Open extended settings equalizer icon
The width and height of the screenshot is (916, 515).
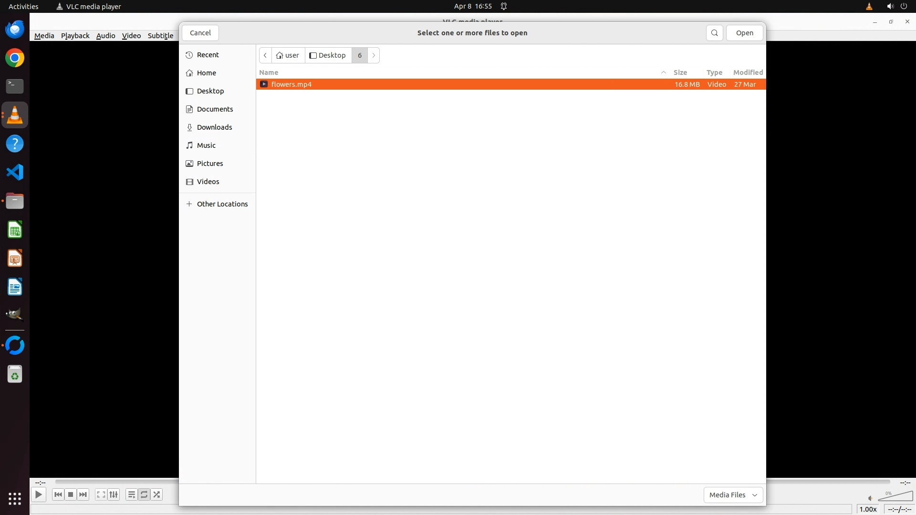coord(114,495)
